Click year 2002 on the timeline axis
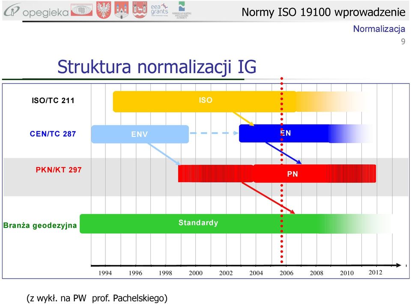Viewport: 411px width, 304px height. (226, 273)
